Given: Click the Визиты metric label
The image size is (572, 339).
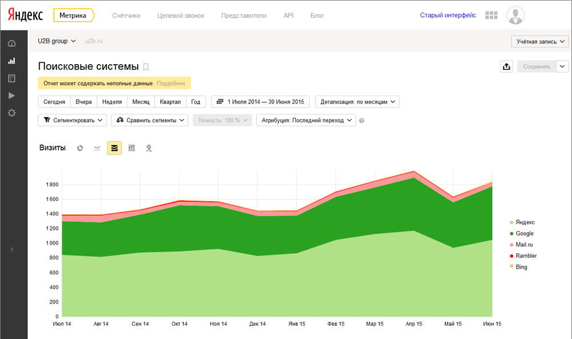Looking at the screenshot, I should click(53, 148).
